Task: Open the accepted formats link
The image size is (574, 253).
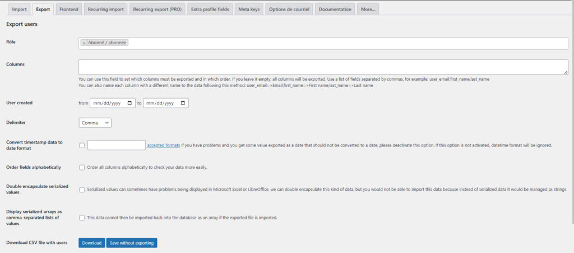Action: tap(163, 145)
